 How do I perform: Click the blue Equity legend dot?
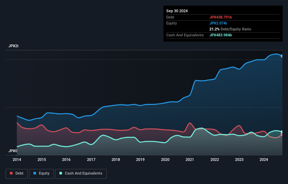click(35, 173)
